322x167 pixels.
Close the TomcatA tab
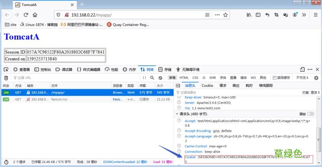[72, 5]
